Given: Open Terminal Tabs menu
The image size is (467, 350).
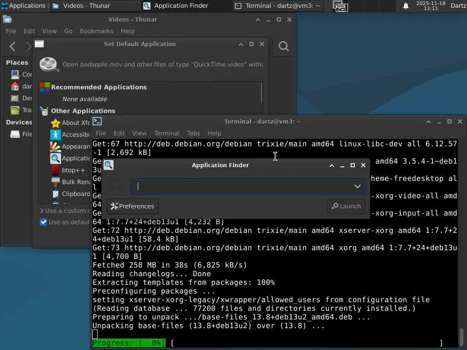Looking at the screenshot, I should (x=193, y=134).
